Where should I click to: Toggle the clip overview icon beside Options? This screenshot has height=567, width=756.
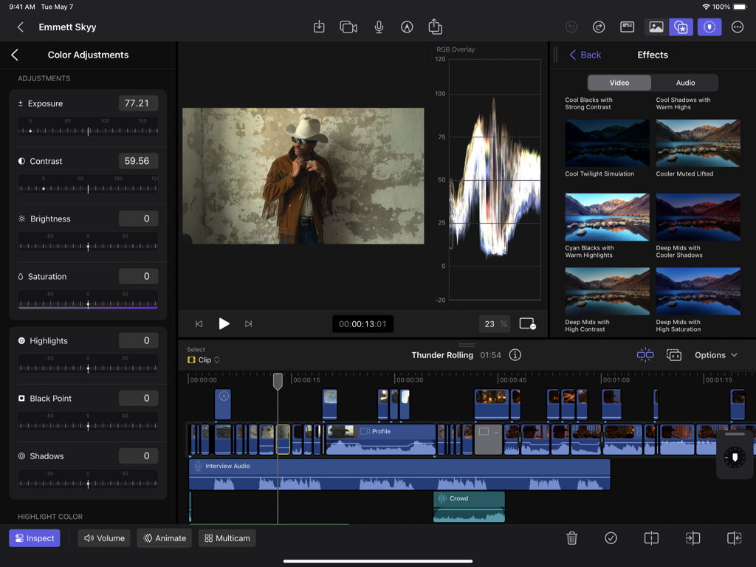click(674, 355)
